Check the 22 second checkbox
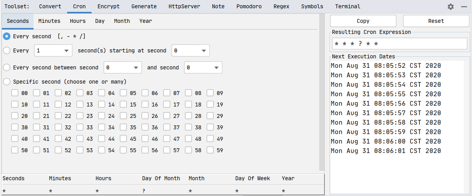The height and width of the screenshot is (196, 472). coord(58,116)
